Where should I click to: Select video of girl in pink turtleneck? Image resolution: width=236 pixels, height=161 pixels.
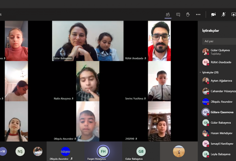pos(16,41)
